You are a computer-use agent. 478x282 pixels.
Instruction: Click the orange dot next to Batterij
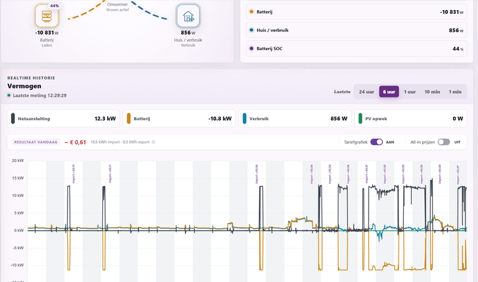[252, 12]
